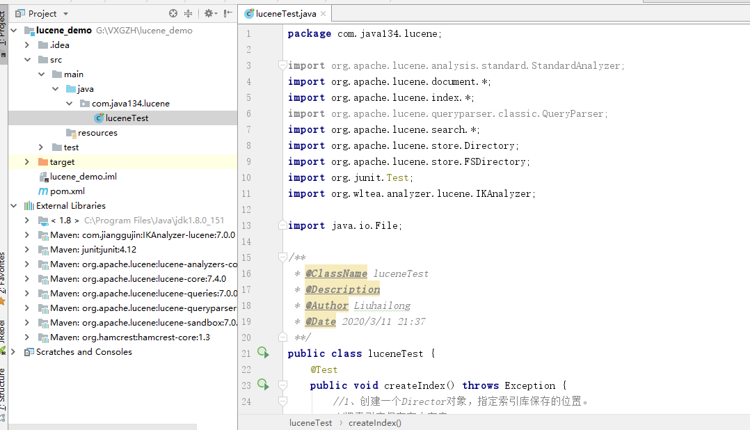750x430 pixels.
Task: Hide the Project tool window
Action: 228,13
